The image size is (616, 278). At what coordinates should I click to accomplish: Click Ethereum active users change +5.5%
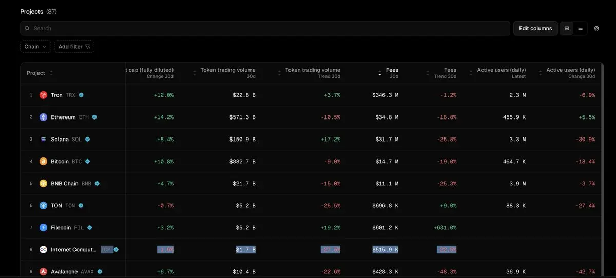tap(587, 117)
